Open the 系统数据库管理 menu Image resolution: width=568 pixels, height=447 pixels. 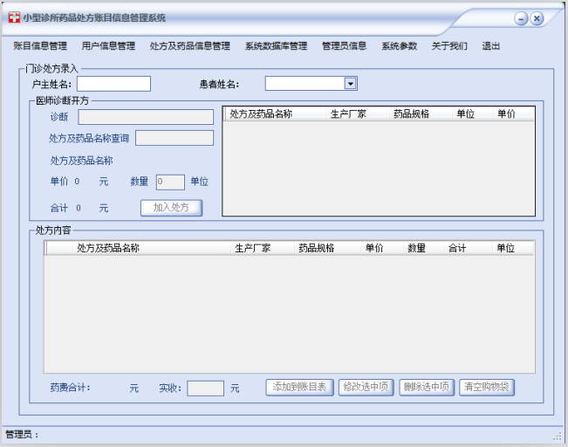276,46
